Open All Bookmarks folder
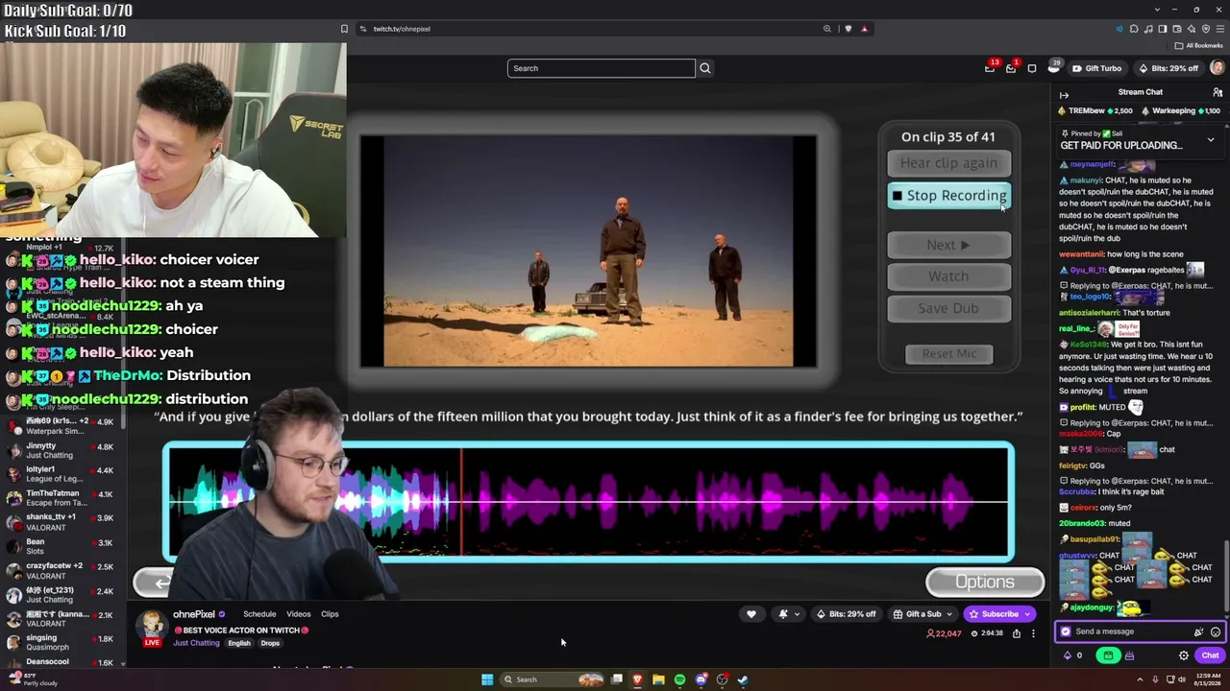This screenshot has width=1230, height=691. [x=1199, y=46]
